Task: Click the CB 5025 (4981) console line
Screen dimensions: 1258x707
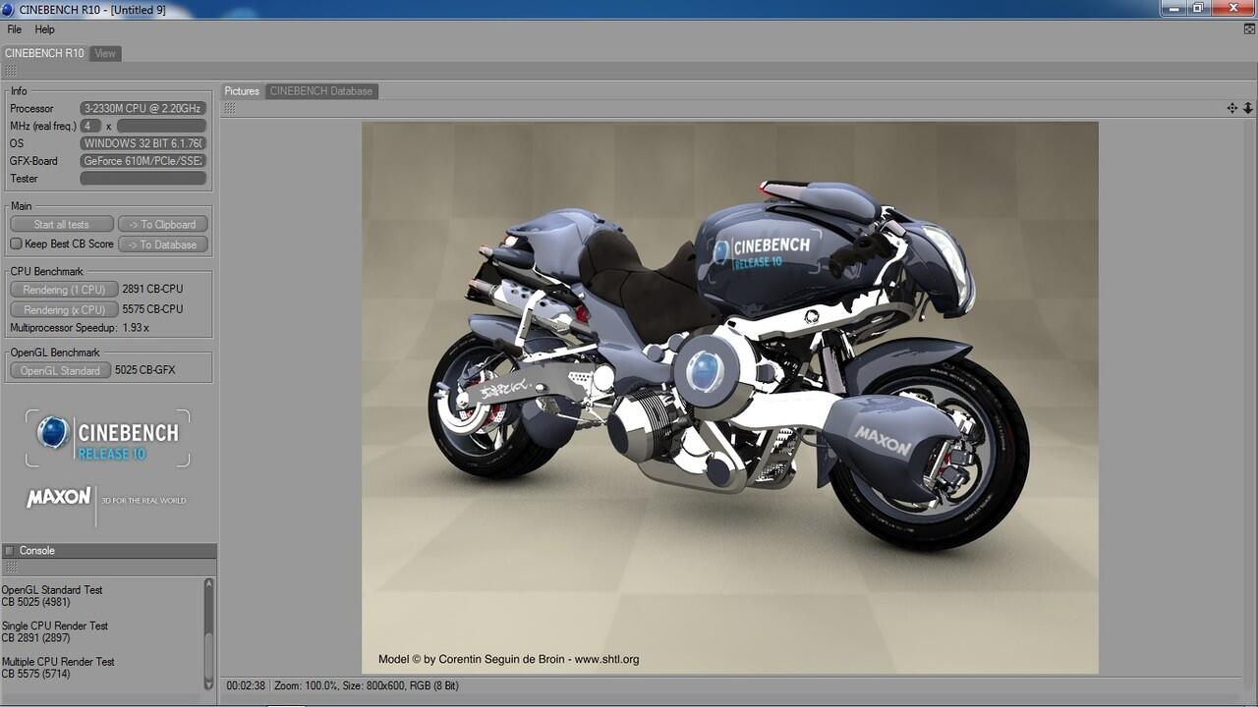Action: pyautogui.click(x=35, y=602)
